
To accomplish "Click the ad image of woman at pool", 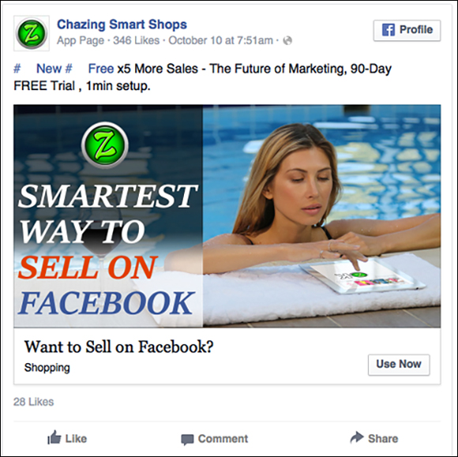I will pyautogui.click(x=227, y=215).
